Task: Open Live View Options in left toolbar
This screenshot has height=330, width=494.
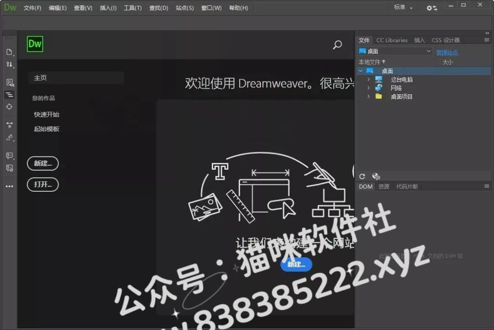Action: click(10, 82)
